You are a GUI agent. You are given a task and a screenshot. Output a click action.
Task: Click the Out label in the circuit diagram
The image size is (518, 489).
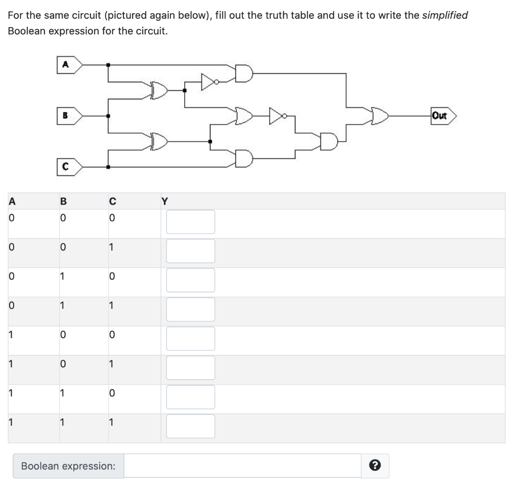coord(438,115)
